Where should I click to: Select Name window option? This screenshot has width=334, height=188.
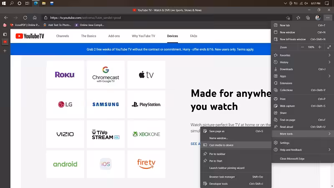236,138
